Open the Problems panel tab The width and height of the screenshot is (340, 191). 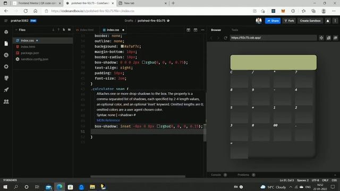click(243, 175)
